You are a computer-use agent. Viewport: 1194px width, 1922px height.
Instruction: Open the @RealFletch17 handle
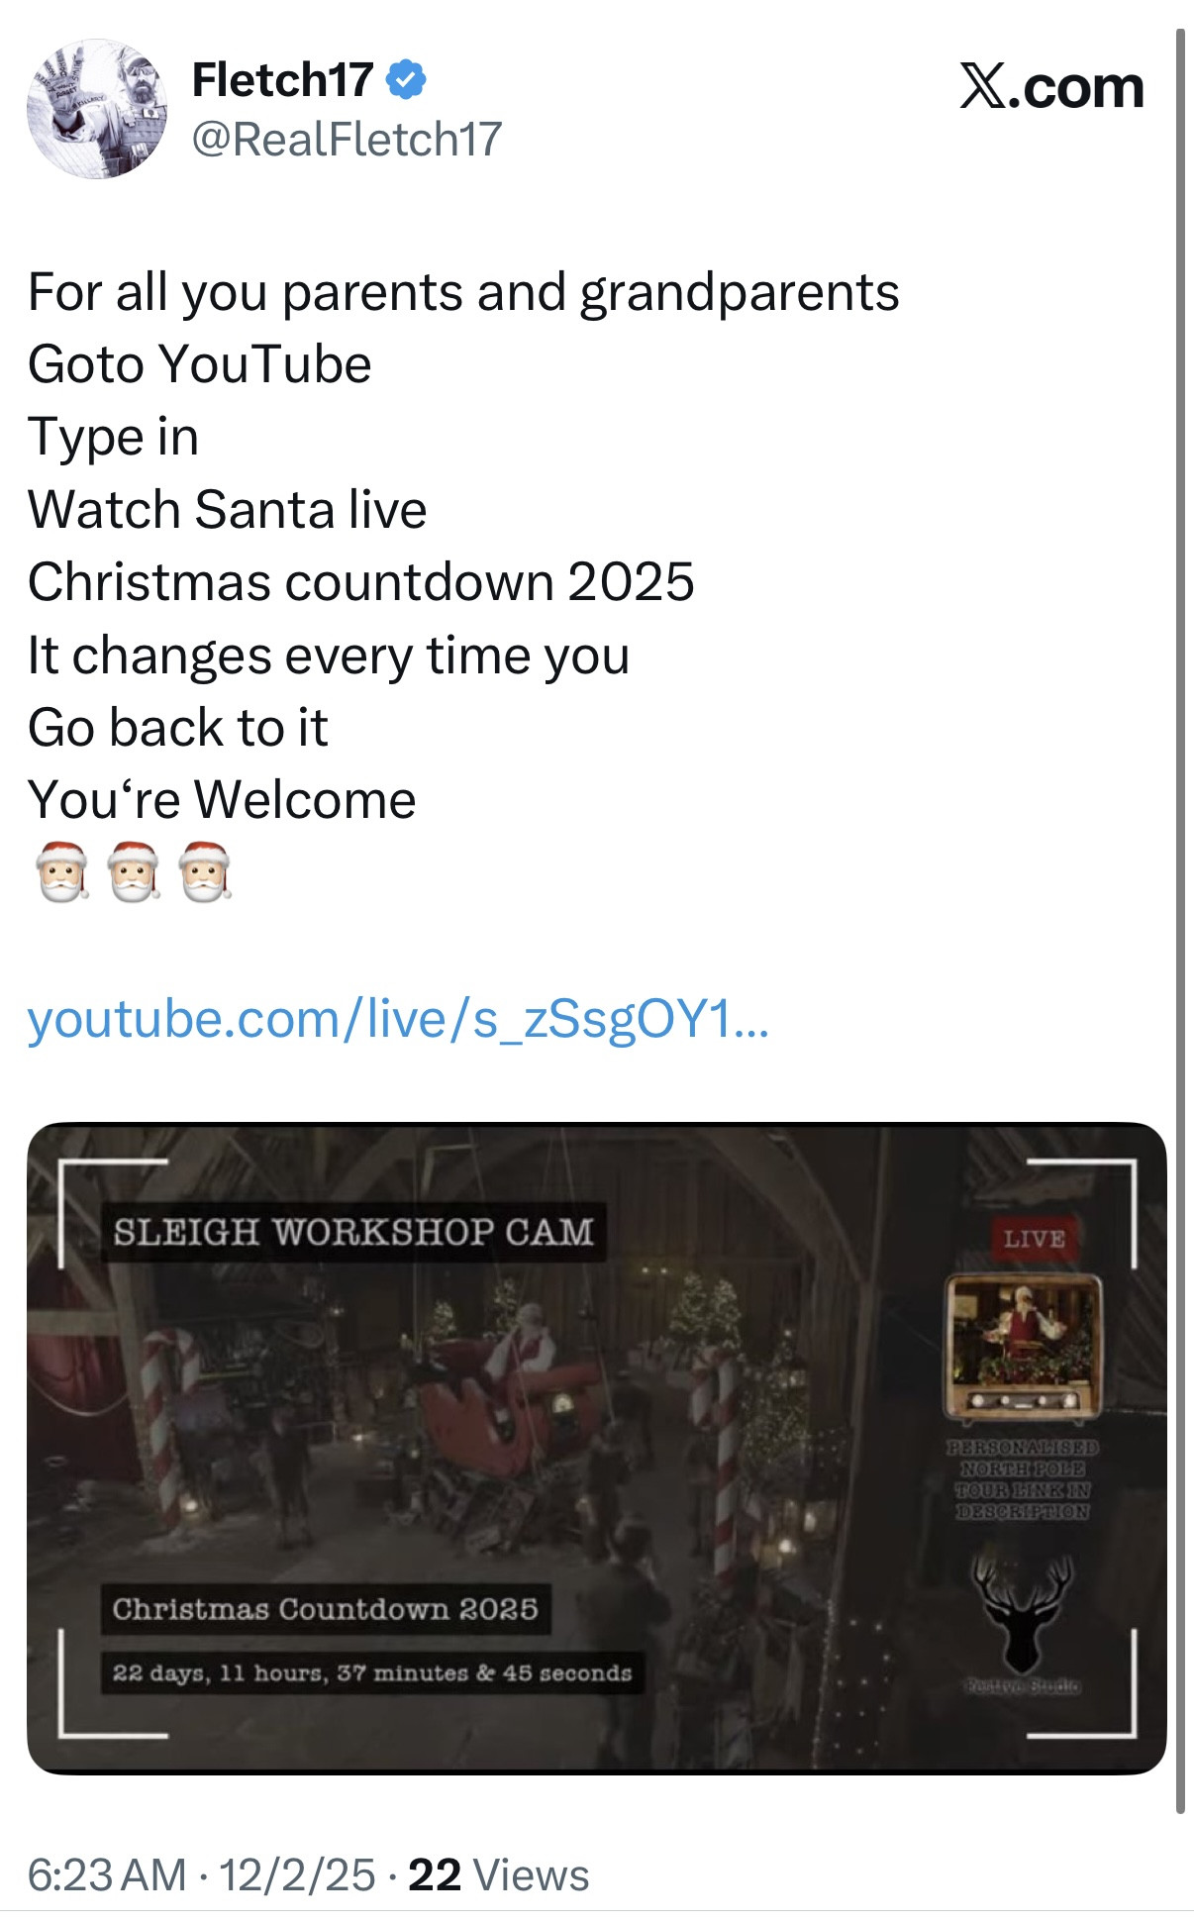click(347, 139)
